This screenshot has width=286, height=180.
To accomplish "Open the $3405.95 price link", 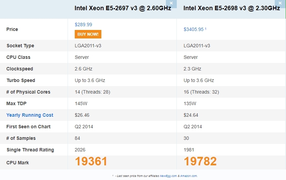I will coord(194,30).
